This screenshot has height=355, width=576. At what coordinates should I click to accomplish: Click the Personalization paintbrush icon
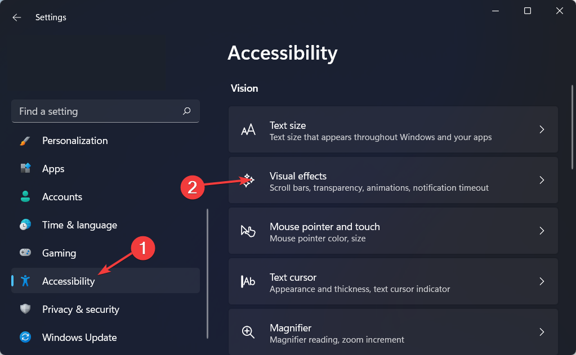coord(25,141)
